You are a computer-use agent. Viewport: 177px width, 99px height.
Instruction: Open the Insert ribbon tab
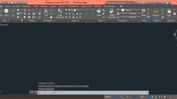[x=7, y=6]
